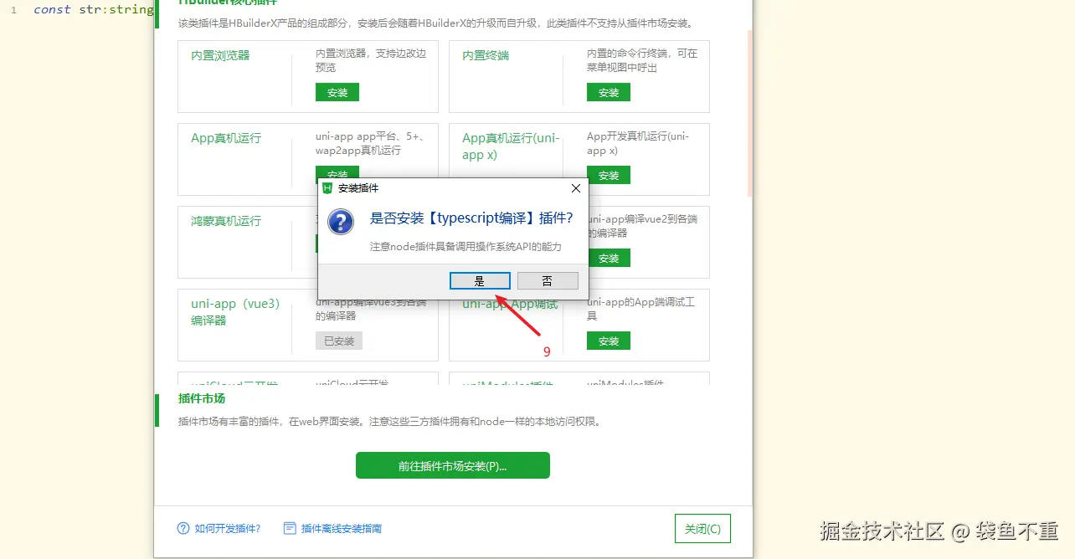Install the uni-app App调试 plugin
The height and width of the screenshot is (559, 1075).
609,341
